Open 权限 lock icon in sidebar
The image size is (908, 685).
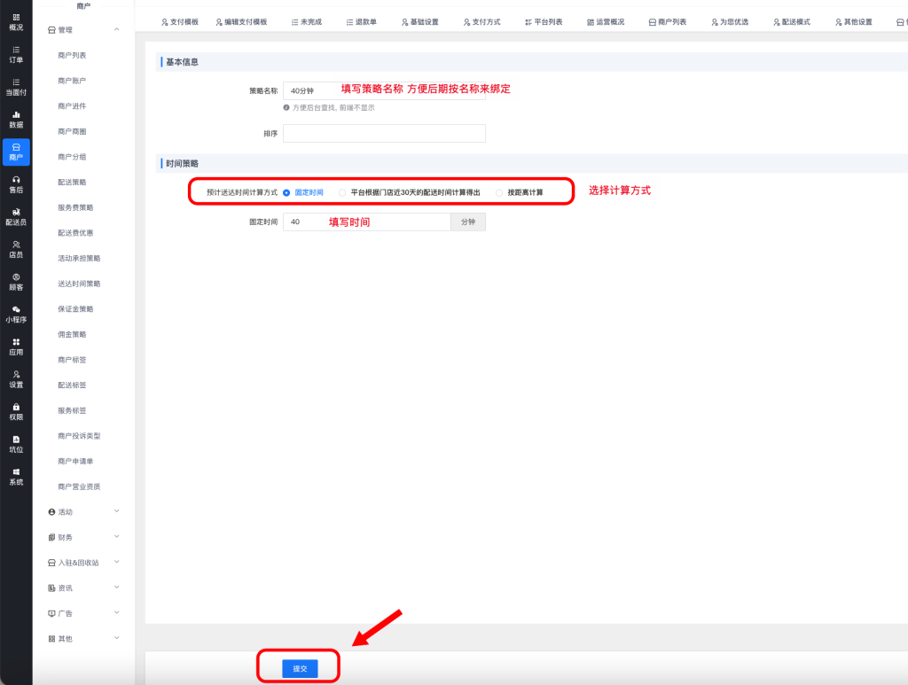coord(16,407)
